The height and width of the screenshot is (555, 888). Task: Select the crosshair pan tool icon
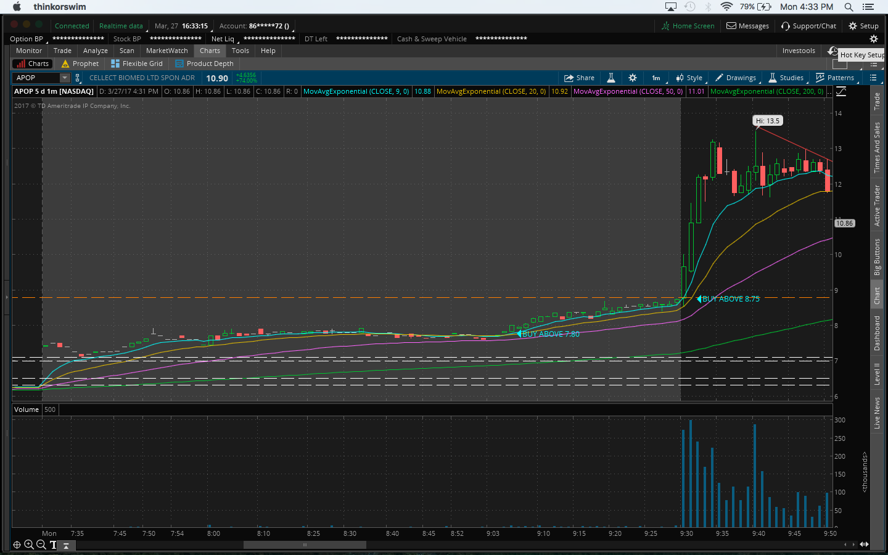17,545
